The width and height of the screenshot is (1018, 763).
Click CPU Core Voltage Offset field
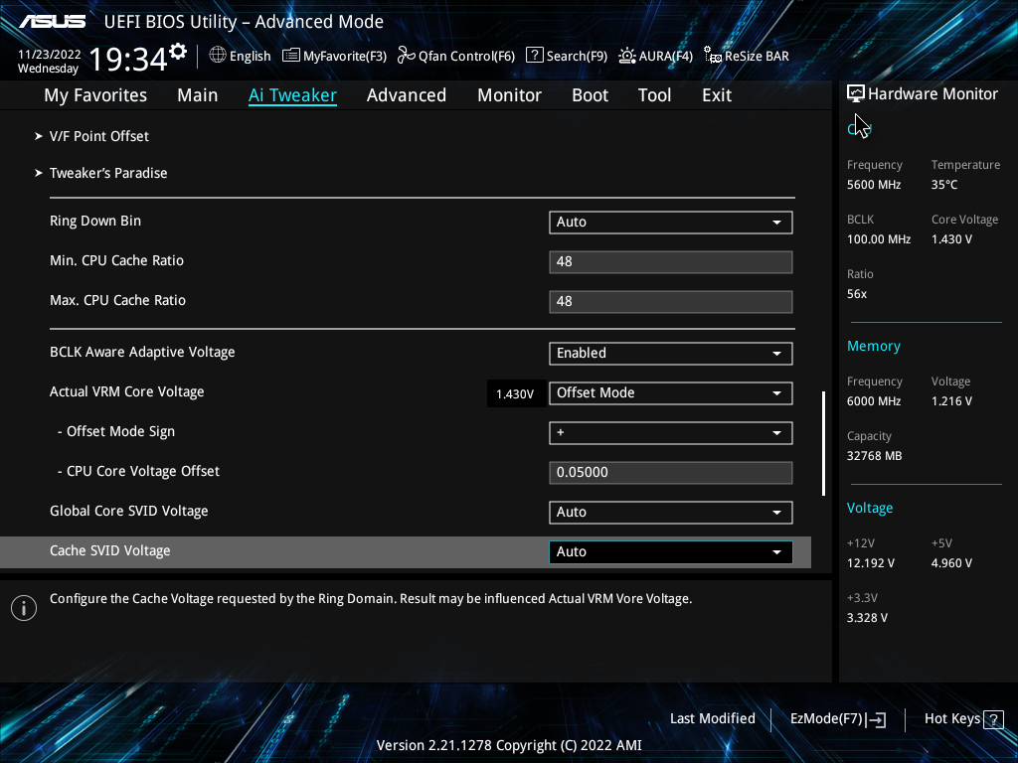click(x=671, y=472)
